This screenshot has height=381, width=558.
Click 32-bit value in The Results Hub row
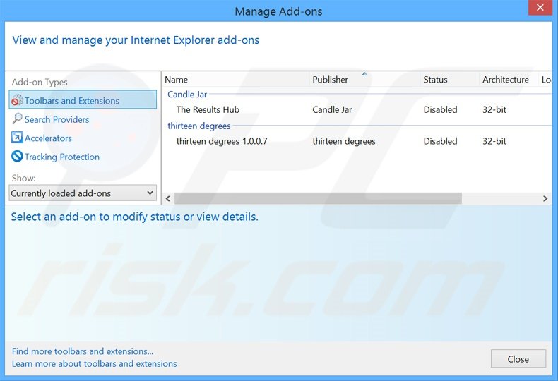click(494, 110)
